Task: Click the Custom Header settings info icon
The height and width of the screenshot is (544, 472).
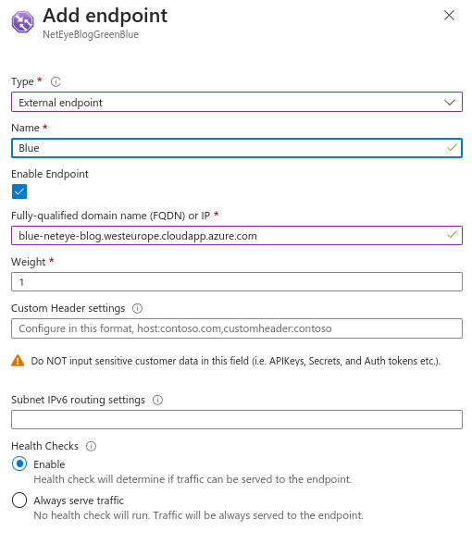Action: click(x=137, y=308)
